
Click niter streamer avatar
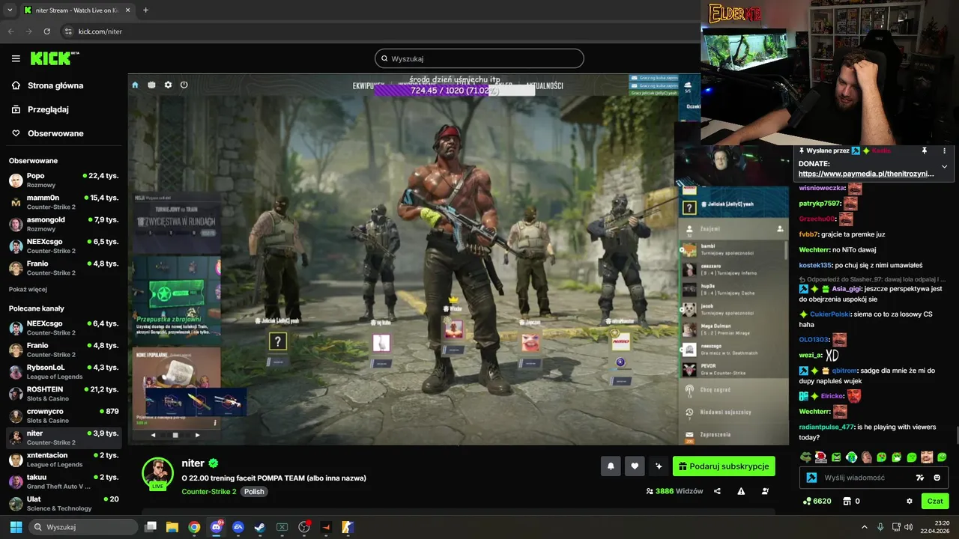(158, 473)
